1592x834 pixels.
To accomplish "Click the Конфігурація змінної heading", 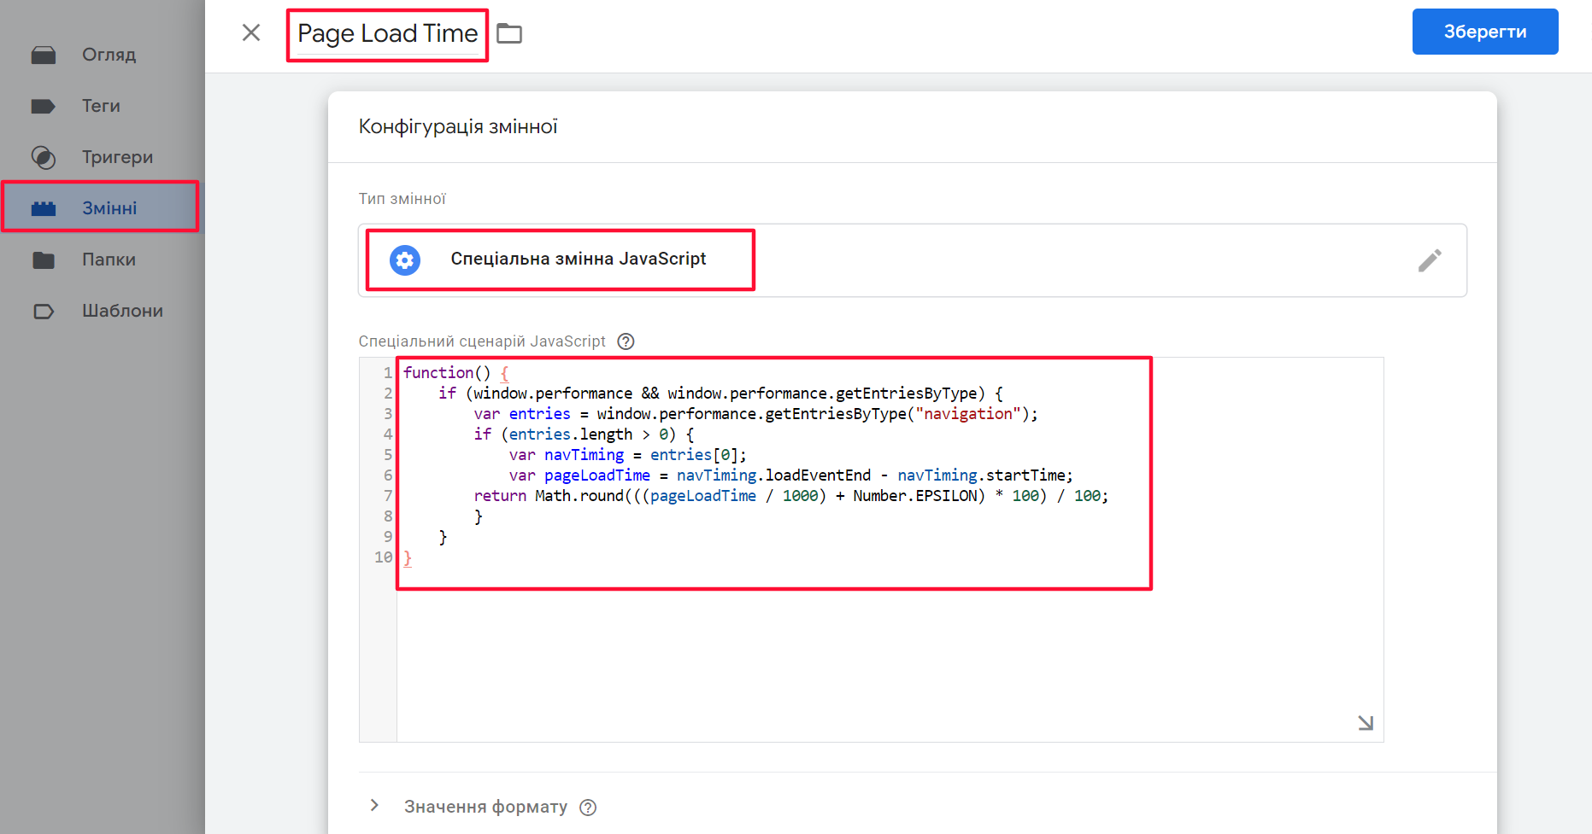I will [x=458, y=126].
